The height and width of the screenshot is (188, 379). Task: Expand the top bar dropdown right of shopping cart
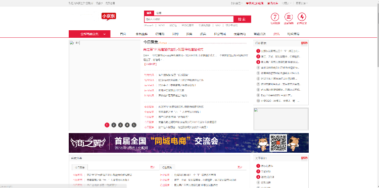287,4
